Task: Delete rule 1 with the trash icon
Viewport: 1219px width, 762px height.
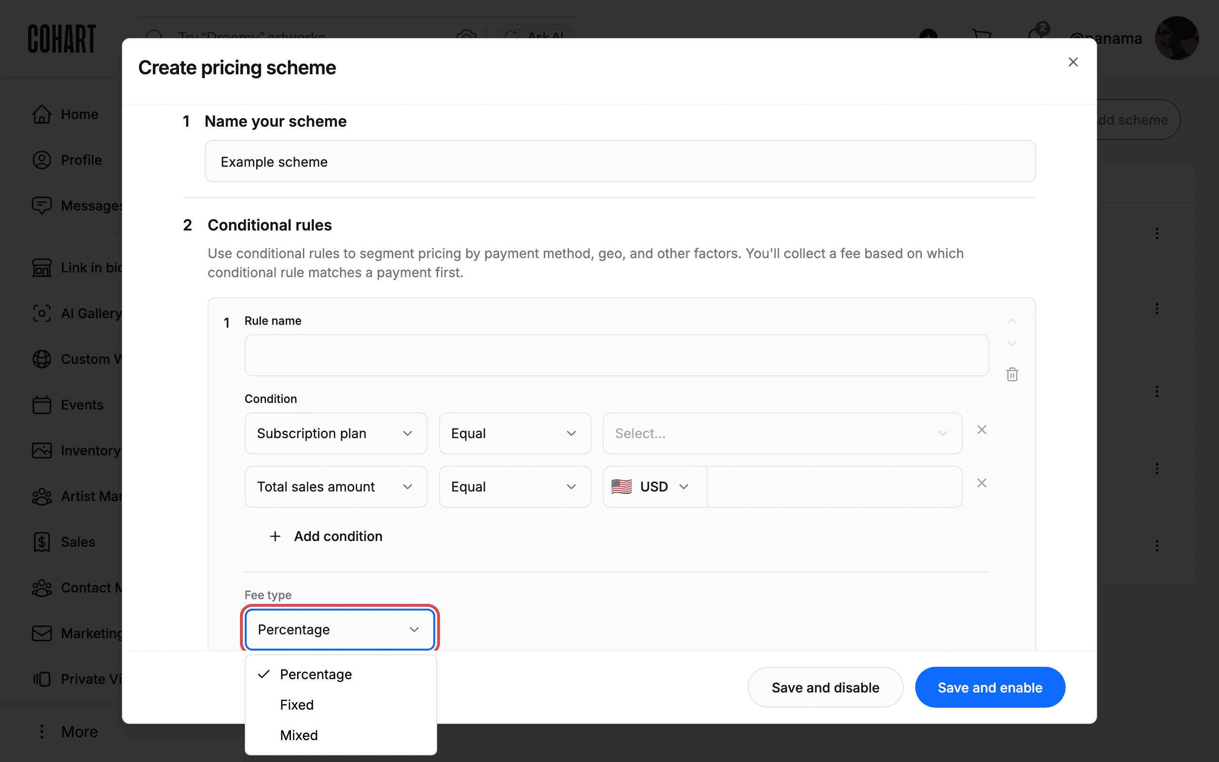Action: 1012,374
